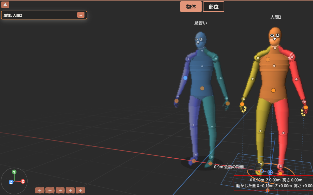Select the 人間2 name label above figure
313x195 pixels.
click(276, 17)
